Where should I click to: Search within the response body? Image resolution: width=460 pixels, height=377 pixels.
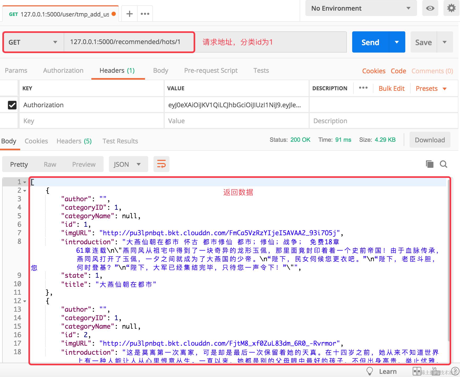click(444, 164)
